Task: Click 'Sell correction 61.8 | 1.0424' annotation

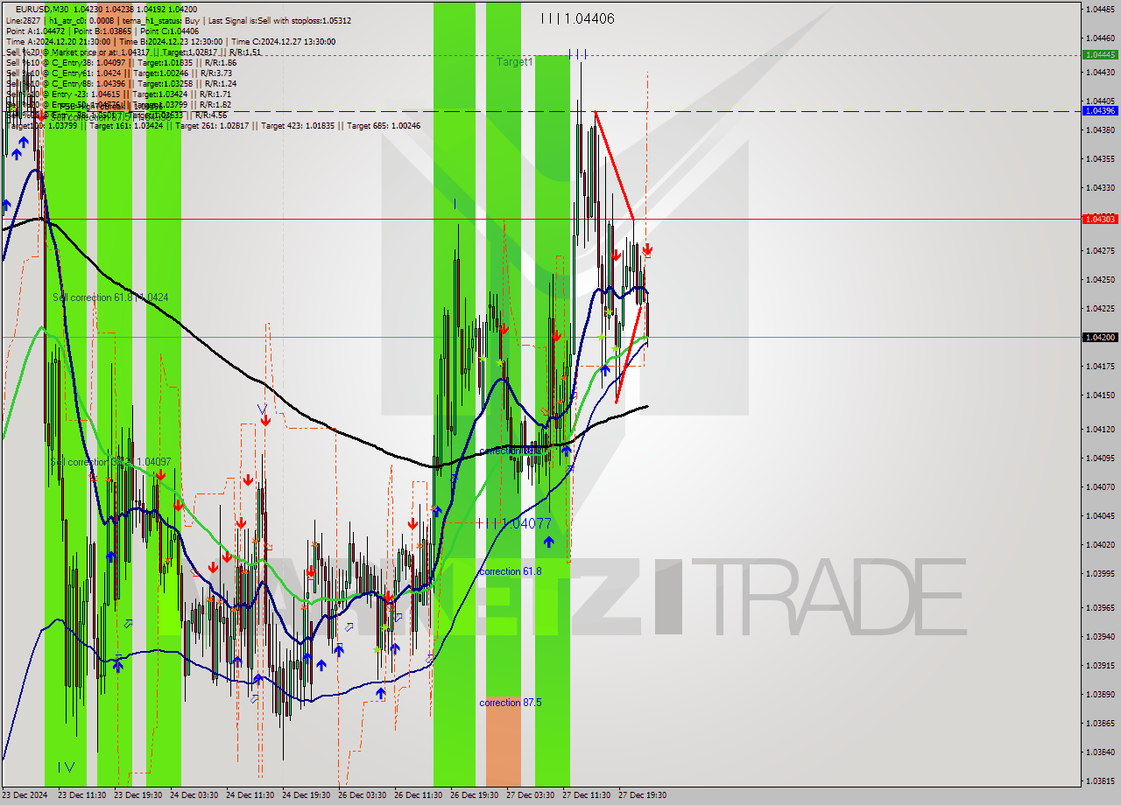Action: click(x=110, y=297)
